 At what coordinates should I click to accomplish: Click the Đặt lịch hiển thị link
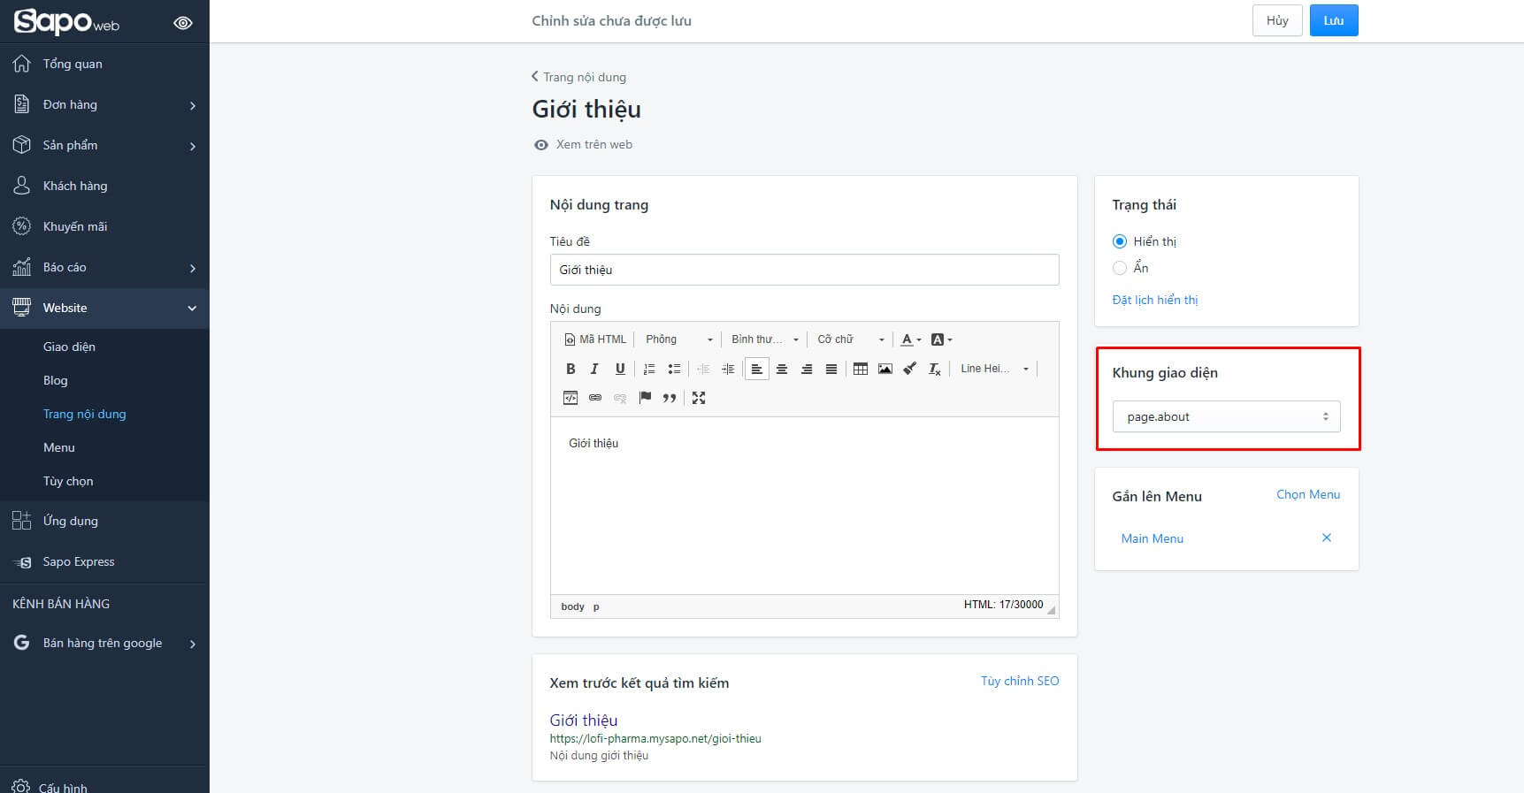[x=1155, y=300]
